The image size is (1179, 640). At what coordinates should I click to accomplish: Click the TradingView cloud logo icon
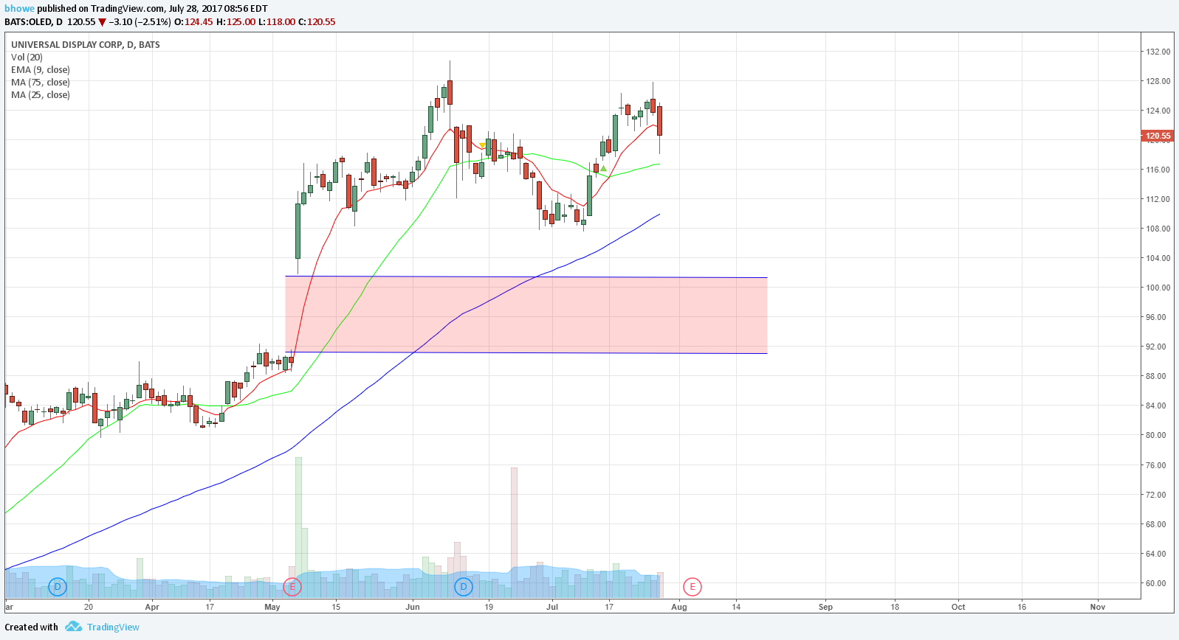pos(73,627)
